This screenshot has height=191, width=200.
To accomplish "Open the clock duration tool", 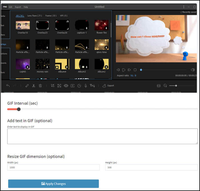I will [x=79, y=85].
